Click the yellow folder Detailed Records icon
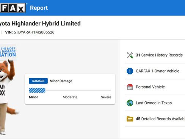This screenshot has width=185, height=139. [x=130, y=119]
